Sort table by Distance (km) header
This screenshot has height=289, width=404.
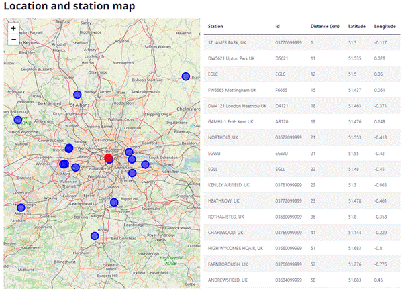(325, 27)
